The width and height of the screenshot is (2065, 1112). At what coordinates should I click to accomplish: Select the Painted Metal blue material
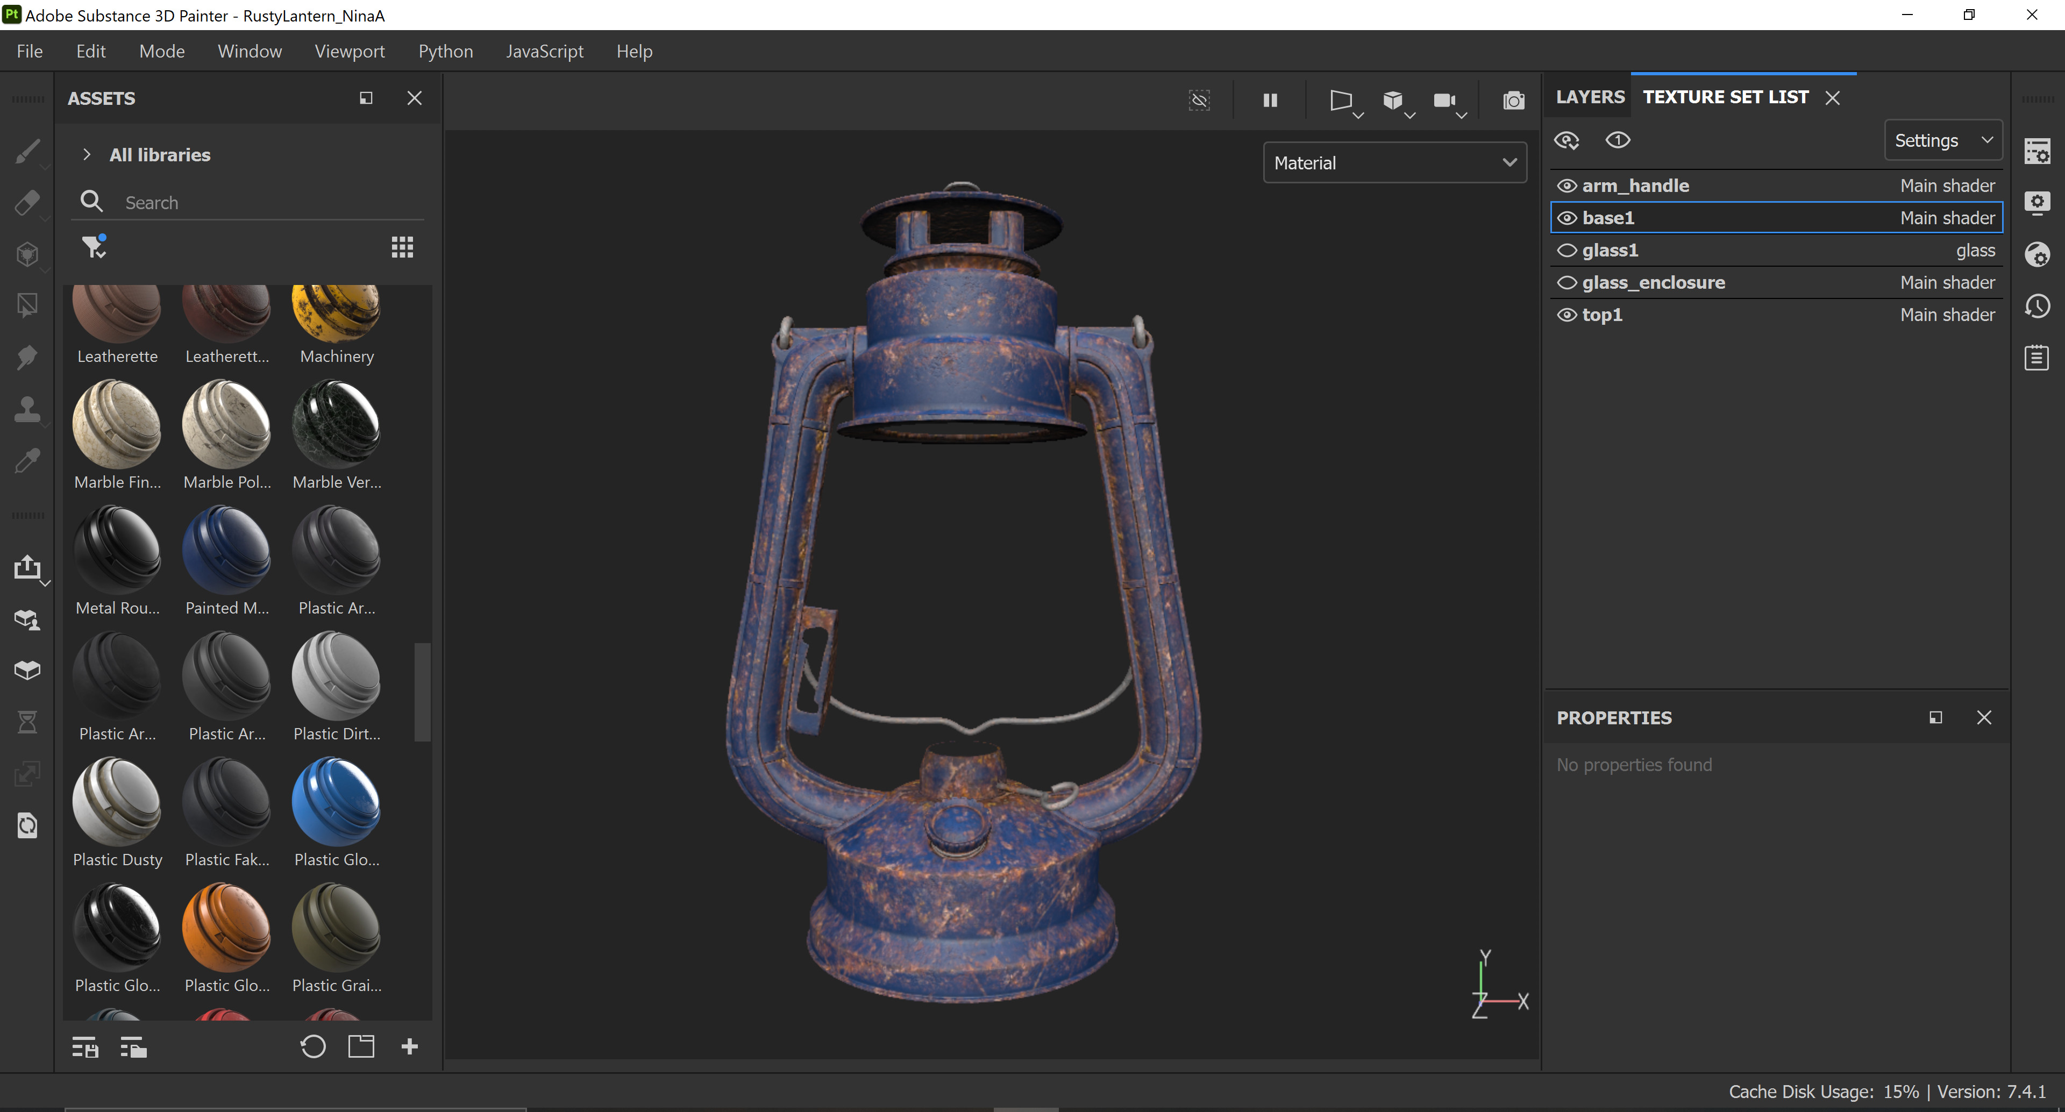click(227, 550)
